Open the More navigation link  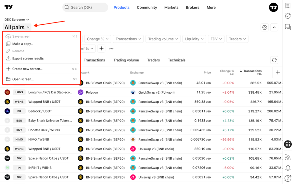coord(211,7)
